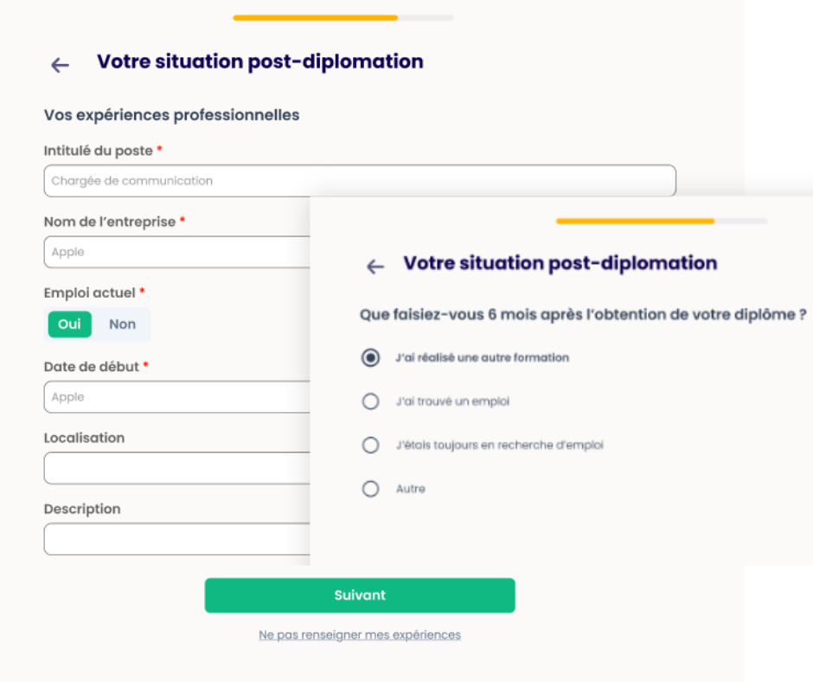
Task: Select Oui for Emploi actuel
Action: coord(69,325)
